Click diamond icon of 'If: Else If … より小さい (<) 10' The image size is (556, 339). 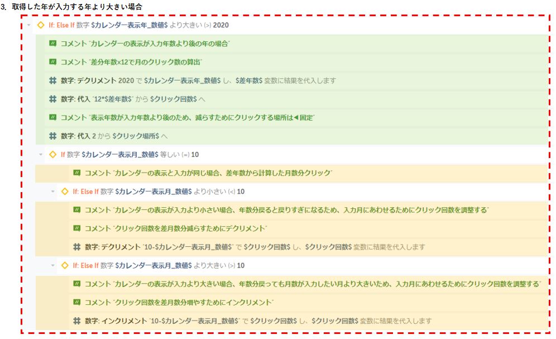[x=65, y=191]
